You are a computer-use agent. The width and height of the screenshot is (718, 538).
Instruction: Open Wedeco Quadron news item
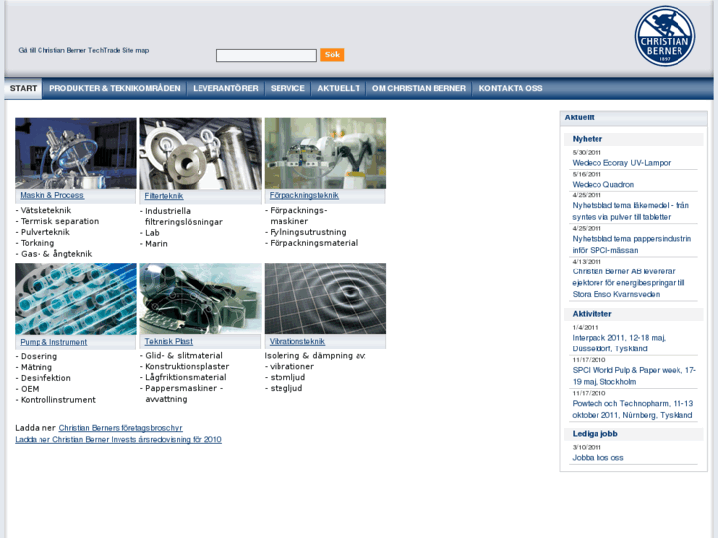coord(603,184)
